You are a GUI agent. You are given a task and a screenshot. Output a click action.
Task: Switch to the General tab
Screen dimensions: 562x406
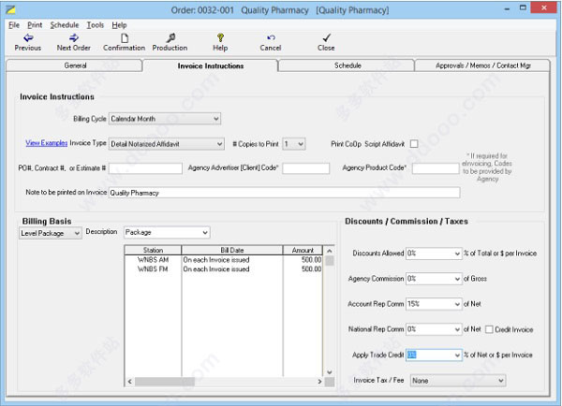coord(75,65)
